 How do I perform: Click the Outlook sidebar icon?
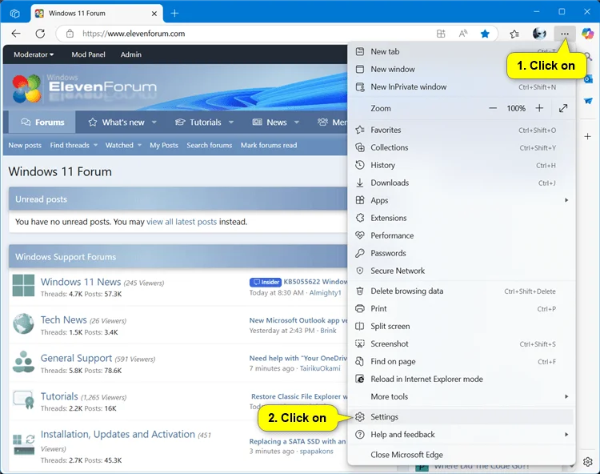point(588,79)
